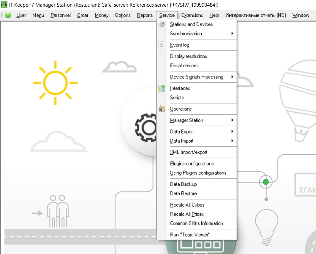
Task: Run Recalc All Cubes
Action: tap(197, 205)
